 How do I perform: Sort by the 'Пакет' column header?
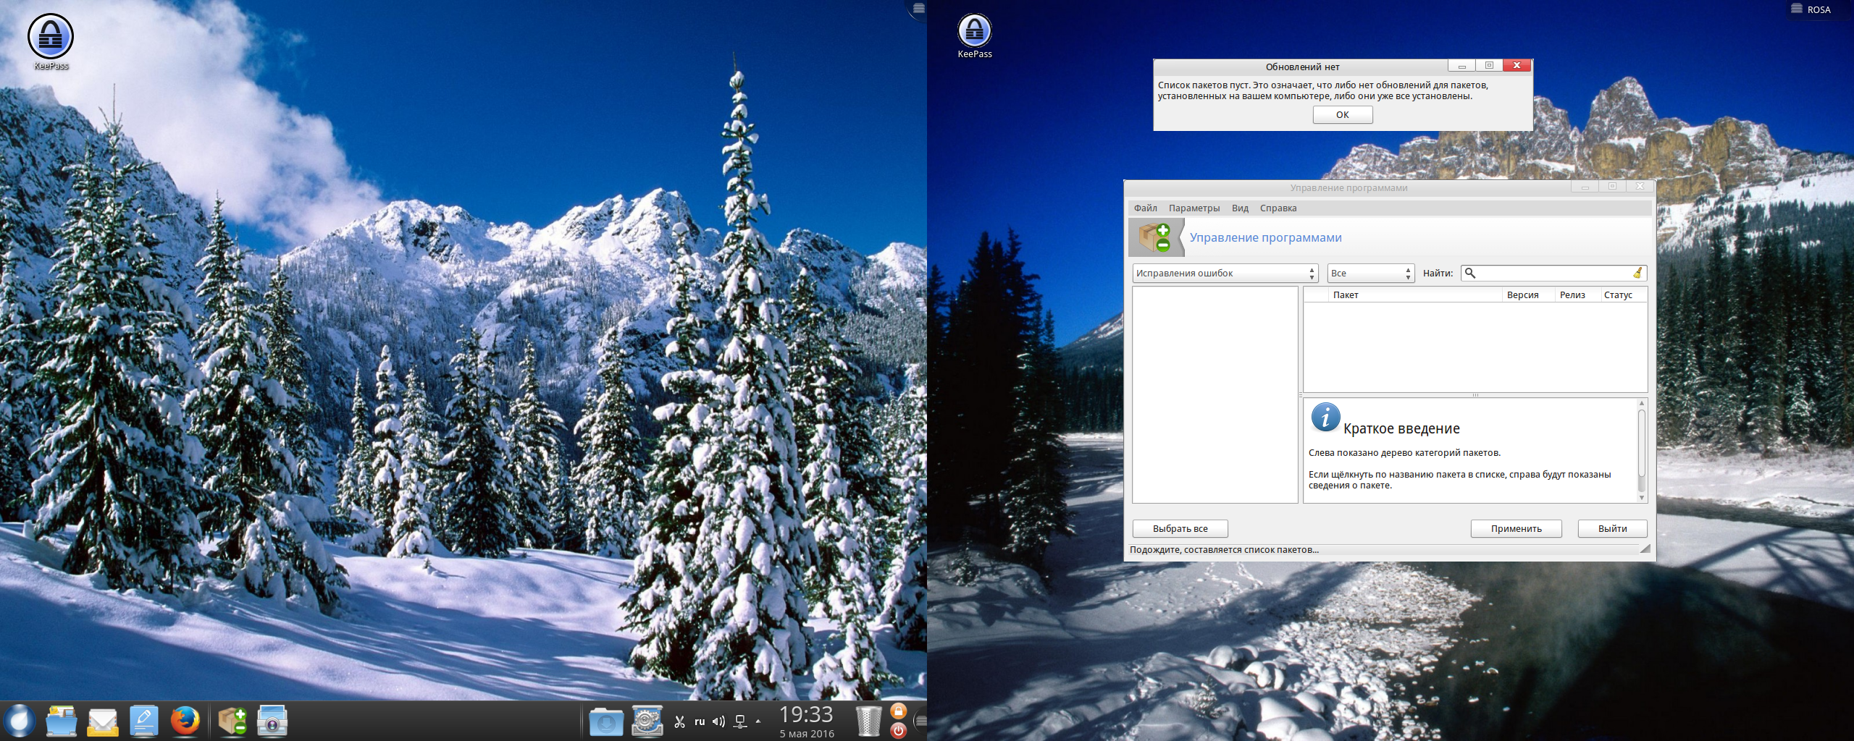tap(1415, 295)
